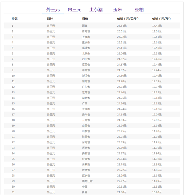184x195 pixels.
Task: Switch to the 外三元 tab
Action: [x=53, y=9]
